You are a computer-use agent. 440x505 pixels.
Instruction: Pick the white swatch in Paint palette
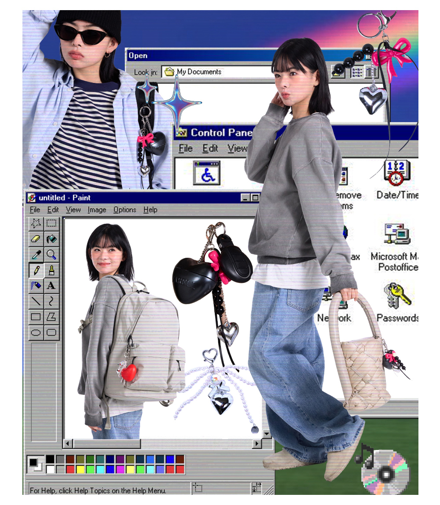pos(50,469)
